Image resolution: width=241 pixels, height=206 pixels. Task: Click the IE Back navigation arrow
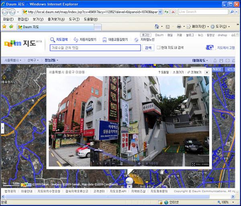(5, 12)
